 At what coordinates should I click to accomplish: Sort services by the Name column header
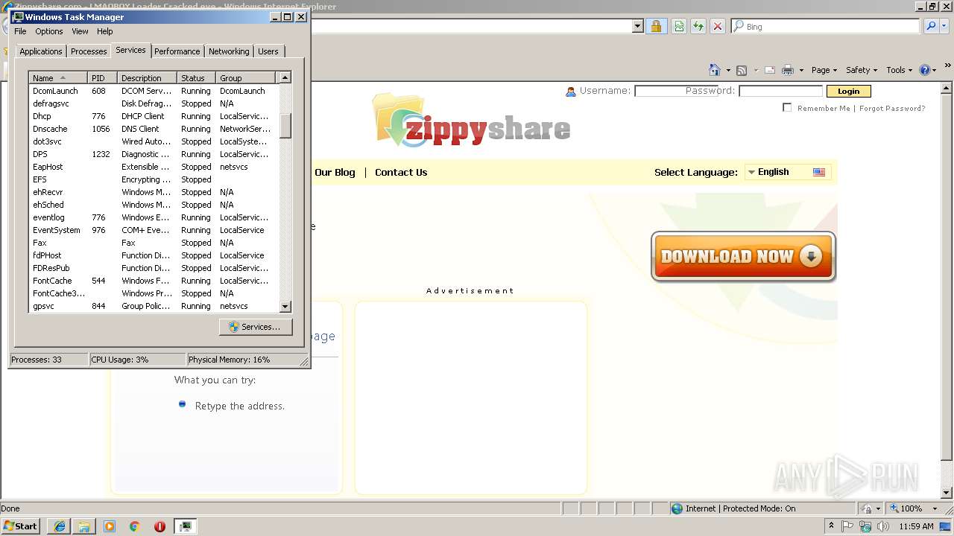pyautogui.click(x=58, y=77)
